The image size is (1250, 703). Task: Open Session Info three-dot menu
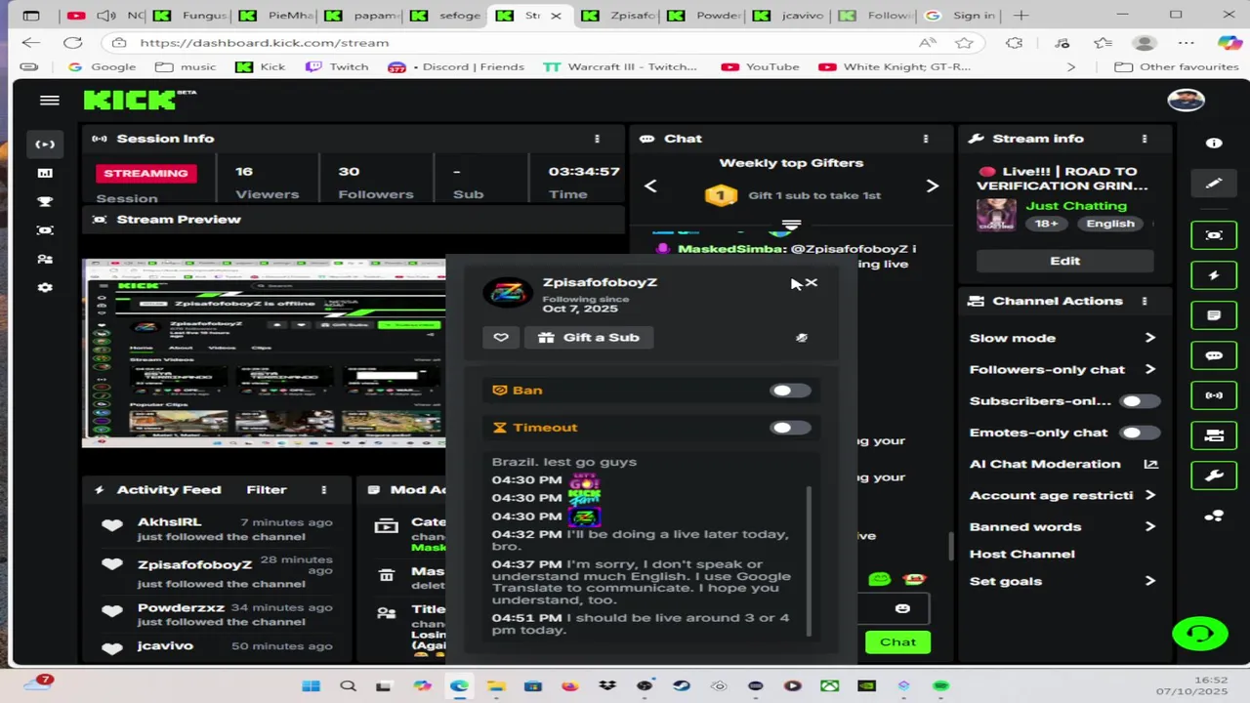pyautogui.click(x=597, y=139)
